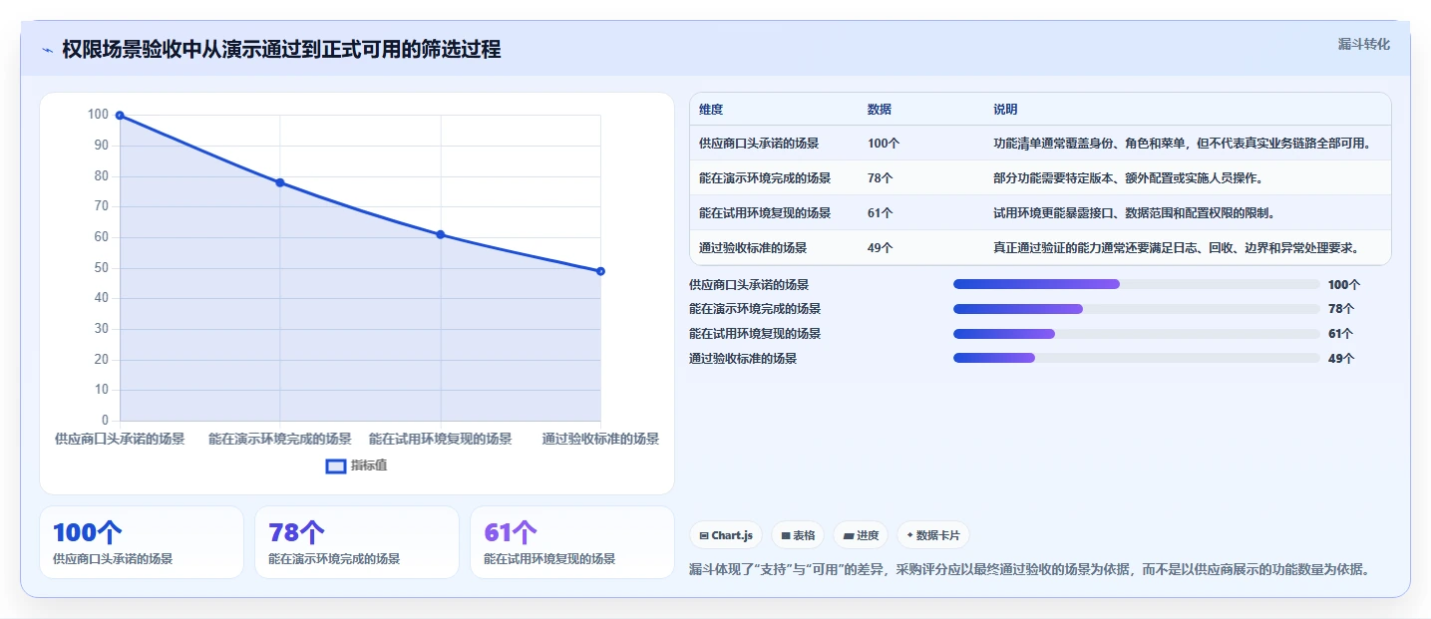Click description starting 试用环境更能暴露接口
The height and width of the screenshot is (619, 1431).
point(1134,213)
